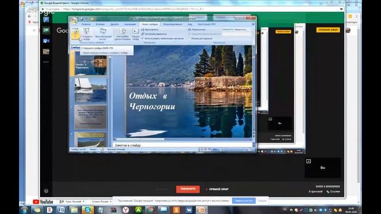Click Hangouts help question mark icon
381x214 pixels.
click(x=46, y=191)
